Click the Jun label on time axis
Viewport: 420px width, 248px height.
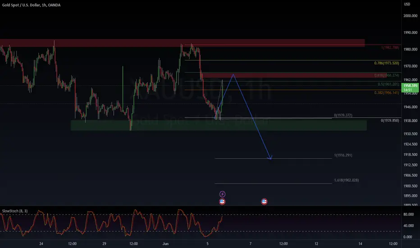pos(165,243)
